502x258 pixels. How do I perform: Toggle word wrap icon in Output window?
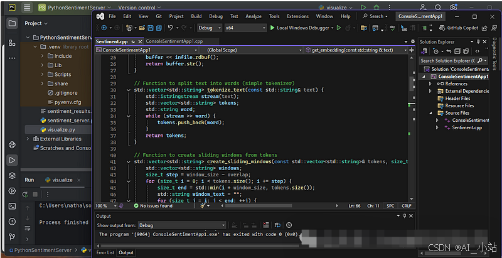click(x=277, y=225)
